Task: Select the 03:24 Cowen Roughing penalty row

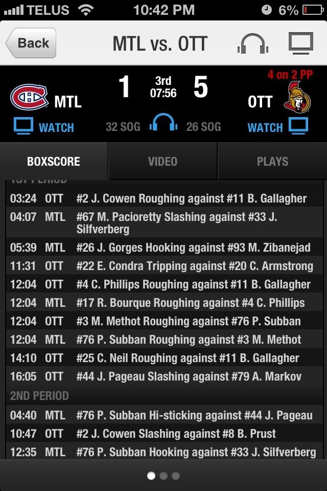Action: (x=165, y=198)
